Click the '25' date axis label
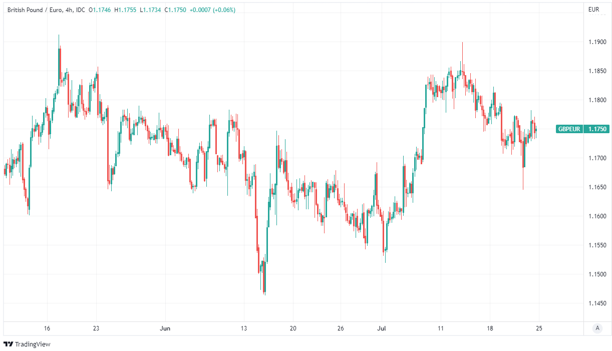Viewport: 612px width, 351px height. click(539, 328)
